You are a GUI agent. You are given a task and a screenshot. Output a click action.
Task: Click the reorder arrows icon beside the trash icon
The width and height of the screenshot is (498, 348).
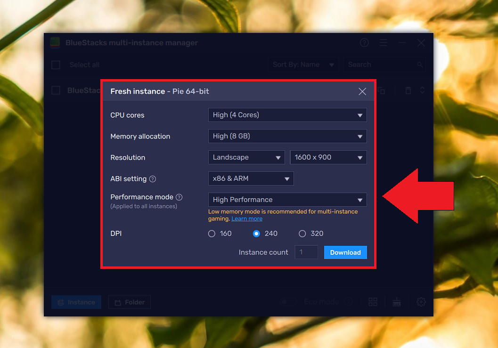(421, 90)
